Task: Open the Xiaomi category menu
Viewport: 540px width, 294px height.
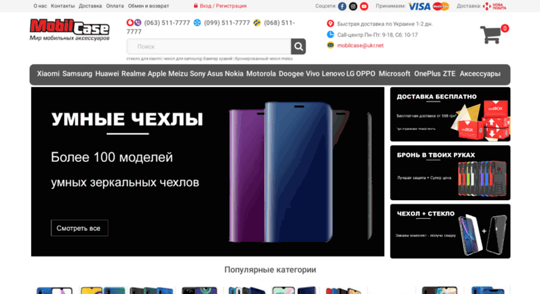Action: click(48, 74)
